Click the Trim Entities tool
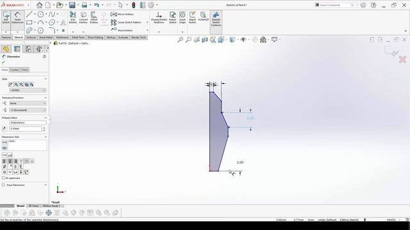This screenshot has height=230, width=410. [73, 18]
